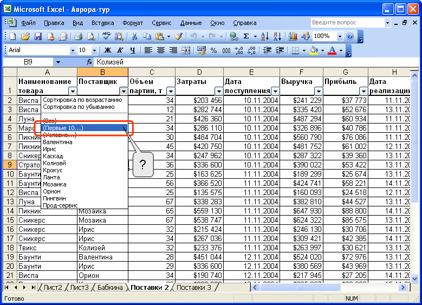Open the Print Preview tool

click(90, 36)
